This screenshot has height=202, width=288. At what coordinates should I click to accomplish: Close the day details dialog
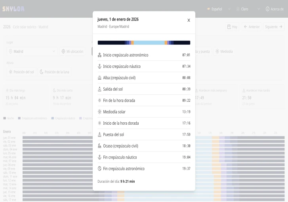pos(189,20)
